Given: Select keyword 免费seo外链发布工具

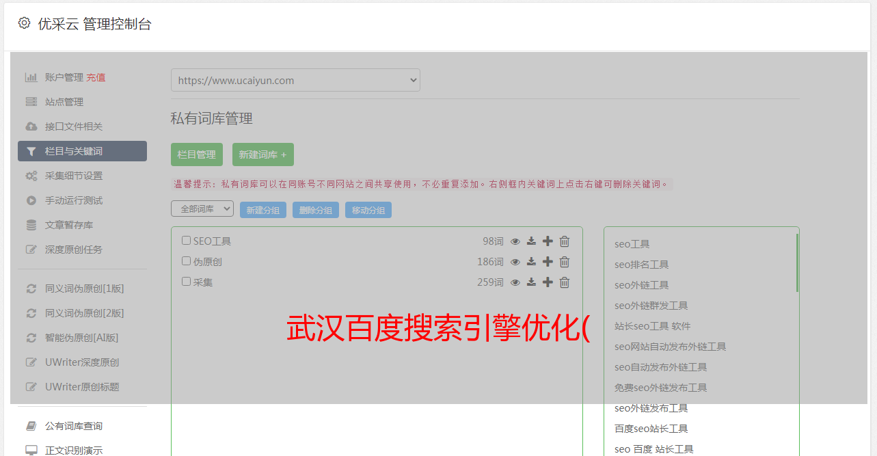Looking at the screenshot, I should (x=660, y=388).
